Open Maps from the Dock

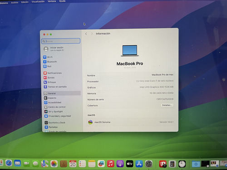(45, 164)
